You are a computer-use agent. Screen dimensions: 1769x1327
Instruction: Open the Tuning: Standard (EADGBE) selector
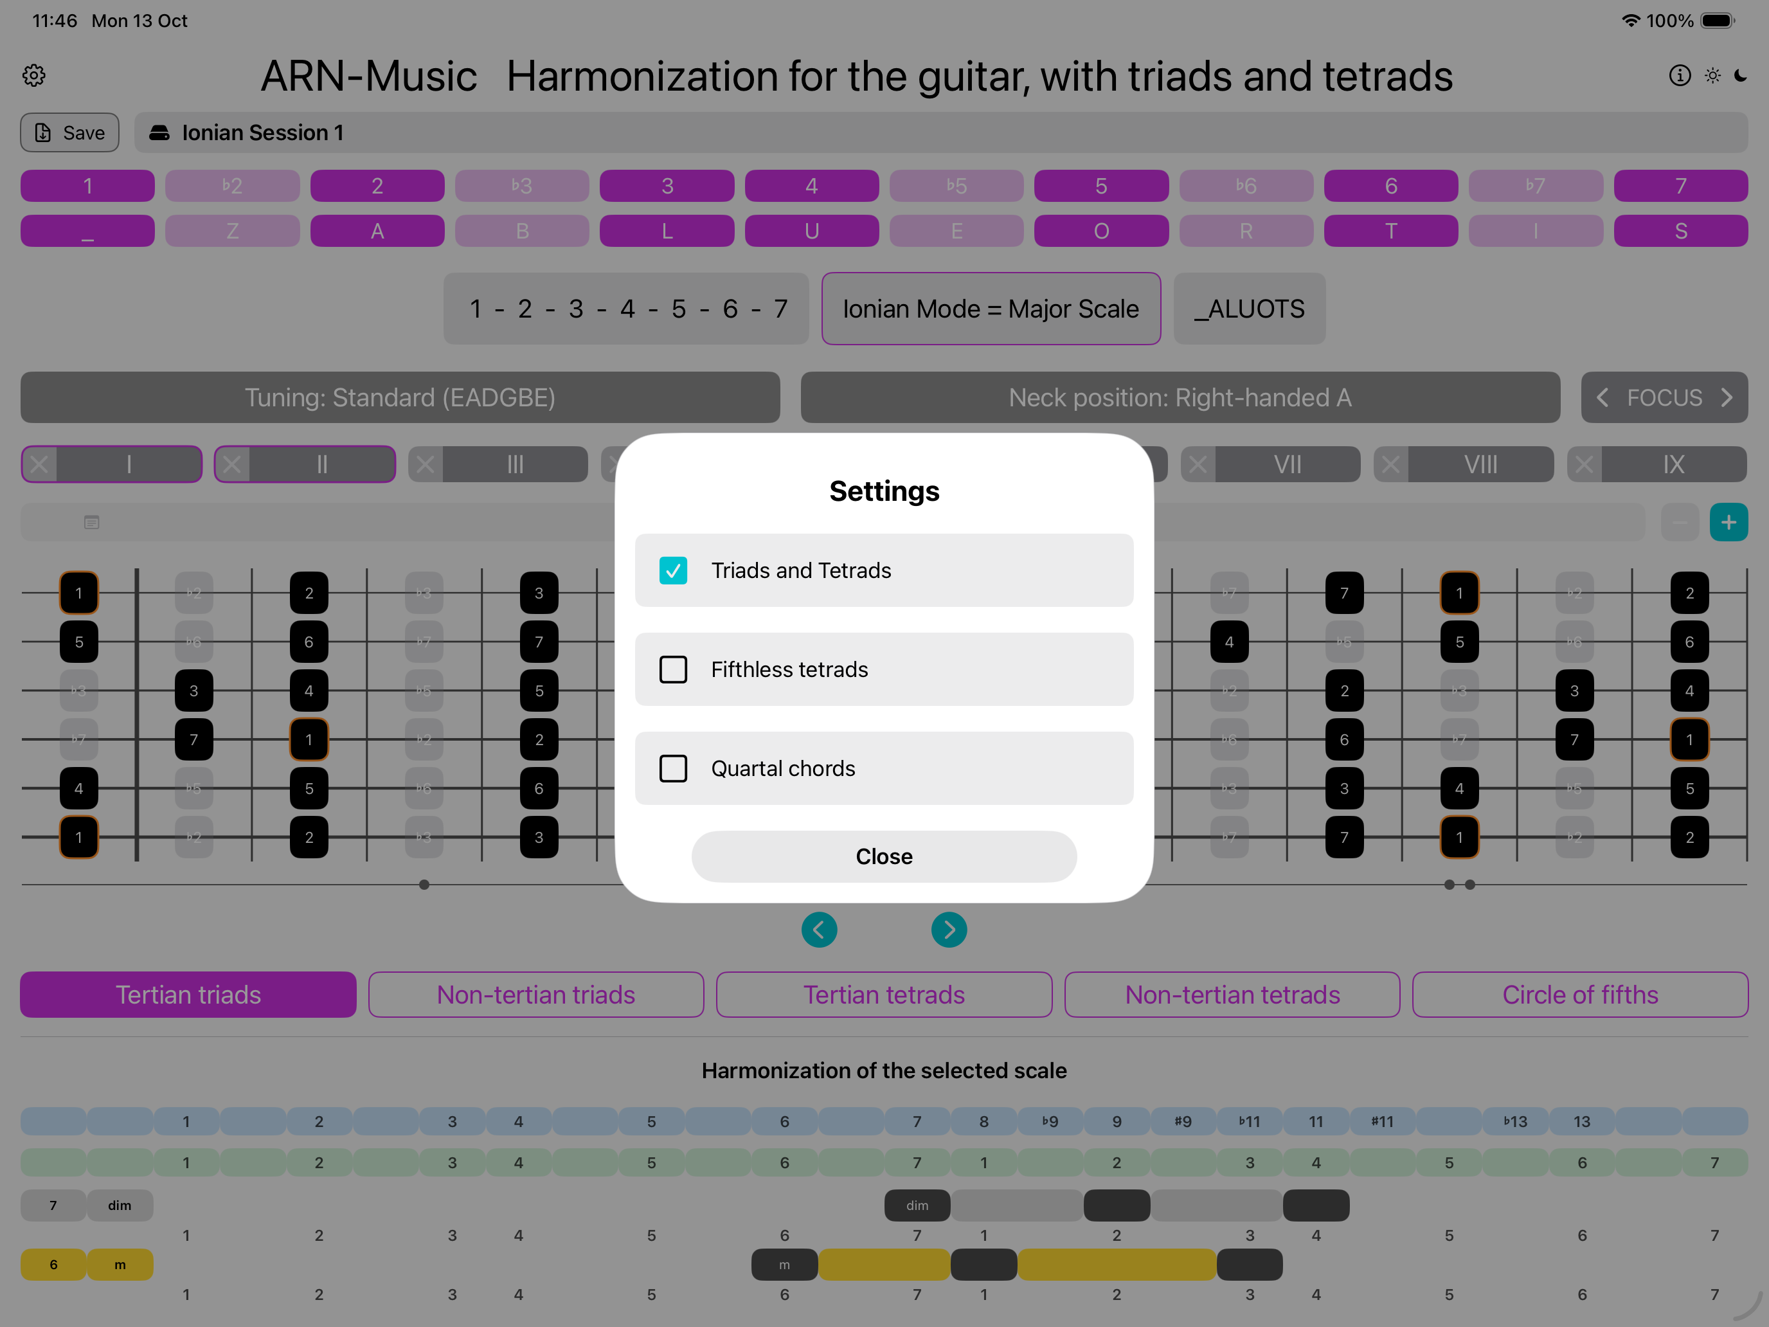coord(400,397)
